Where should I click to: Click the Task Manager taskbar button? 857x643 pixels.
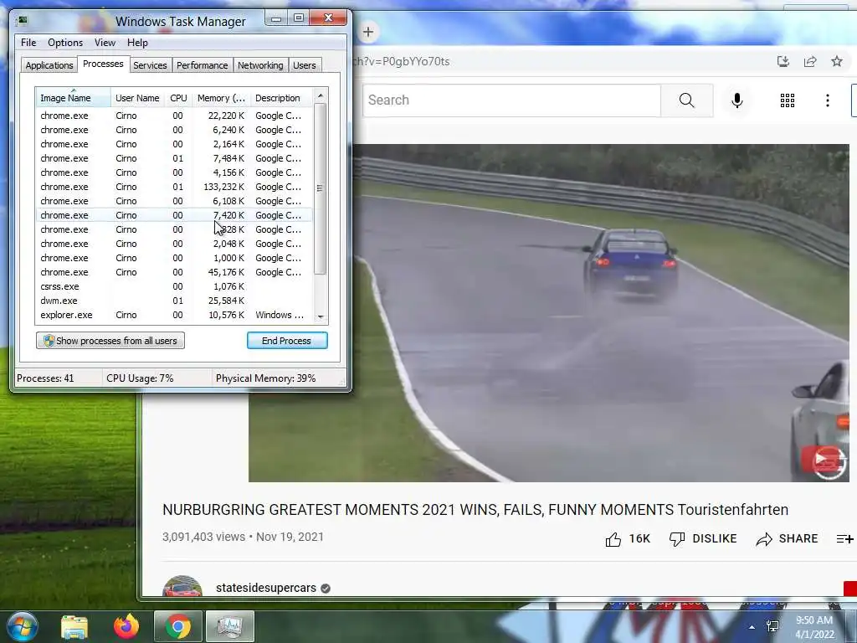click(x=229, y=626)
